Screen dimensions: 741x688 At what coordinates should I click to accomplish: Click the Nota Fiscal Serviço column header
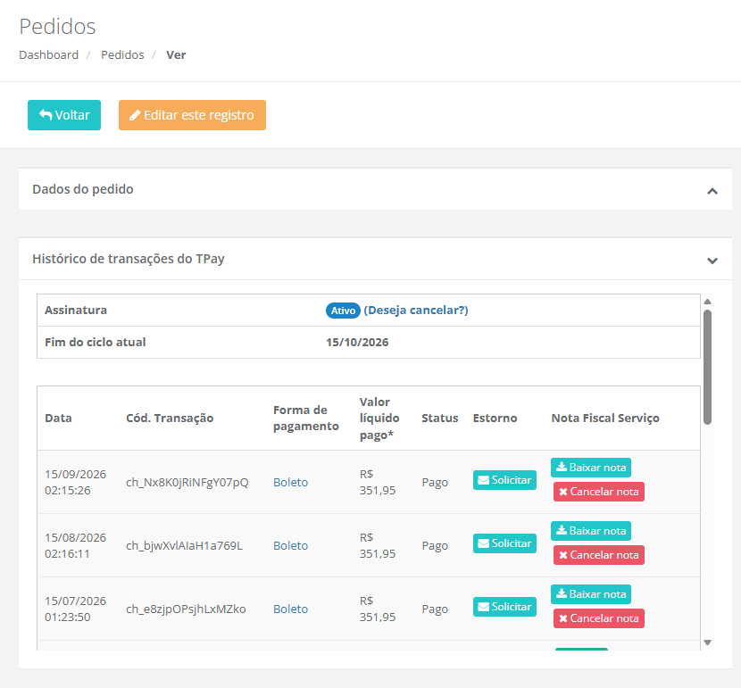click(605, 418)
